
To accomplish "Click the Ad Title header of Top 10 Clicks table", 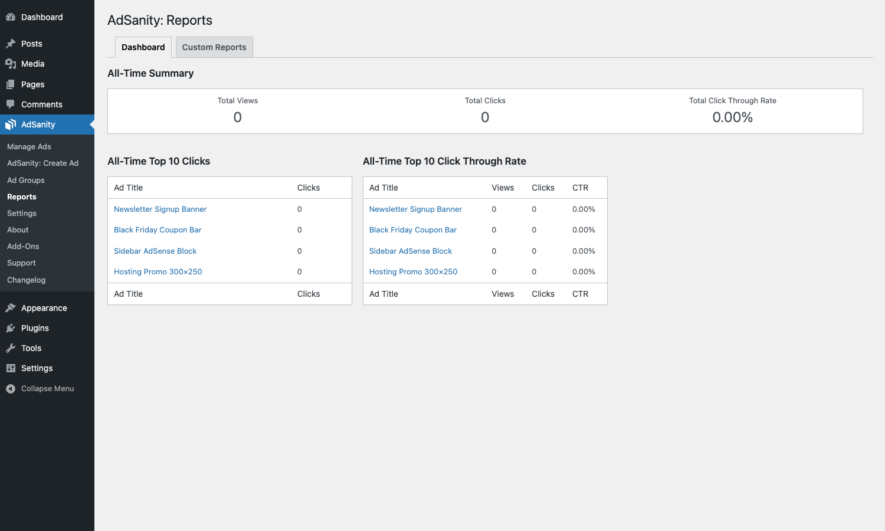I will click(128, 188).
